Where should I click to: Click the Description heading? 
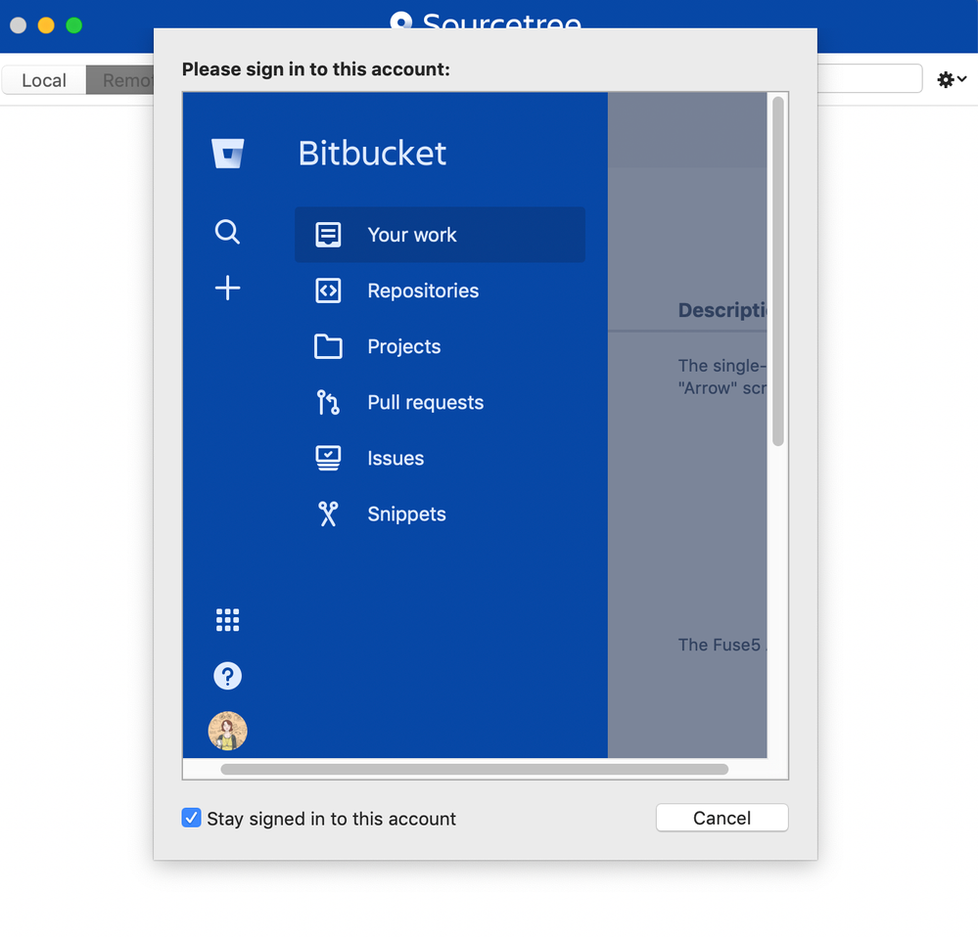point(722,310)
